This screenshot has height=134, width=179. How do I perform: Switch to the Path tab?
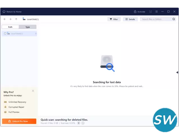(10, 27)
